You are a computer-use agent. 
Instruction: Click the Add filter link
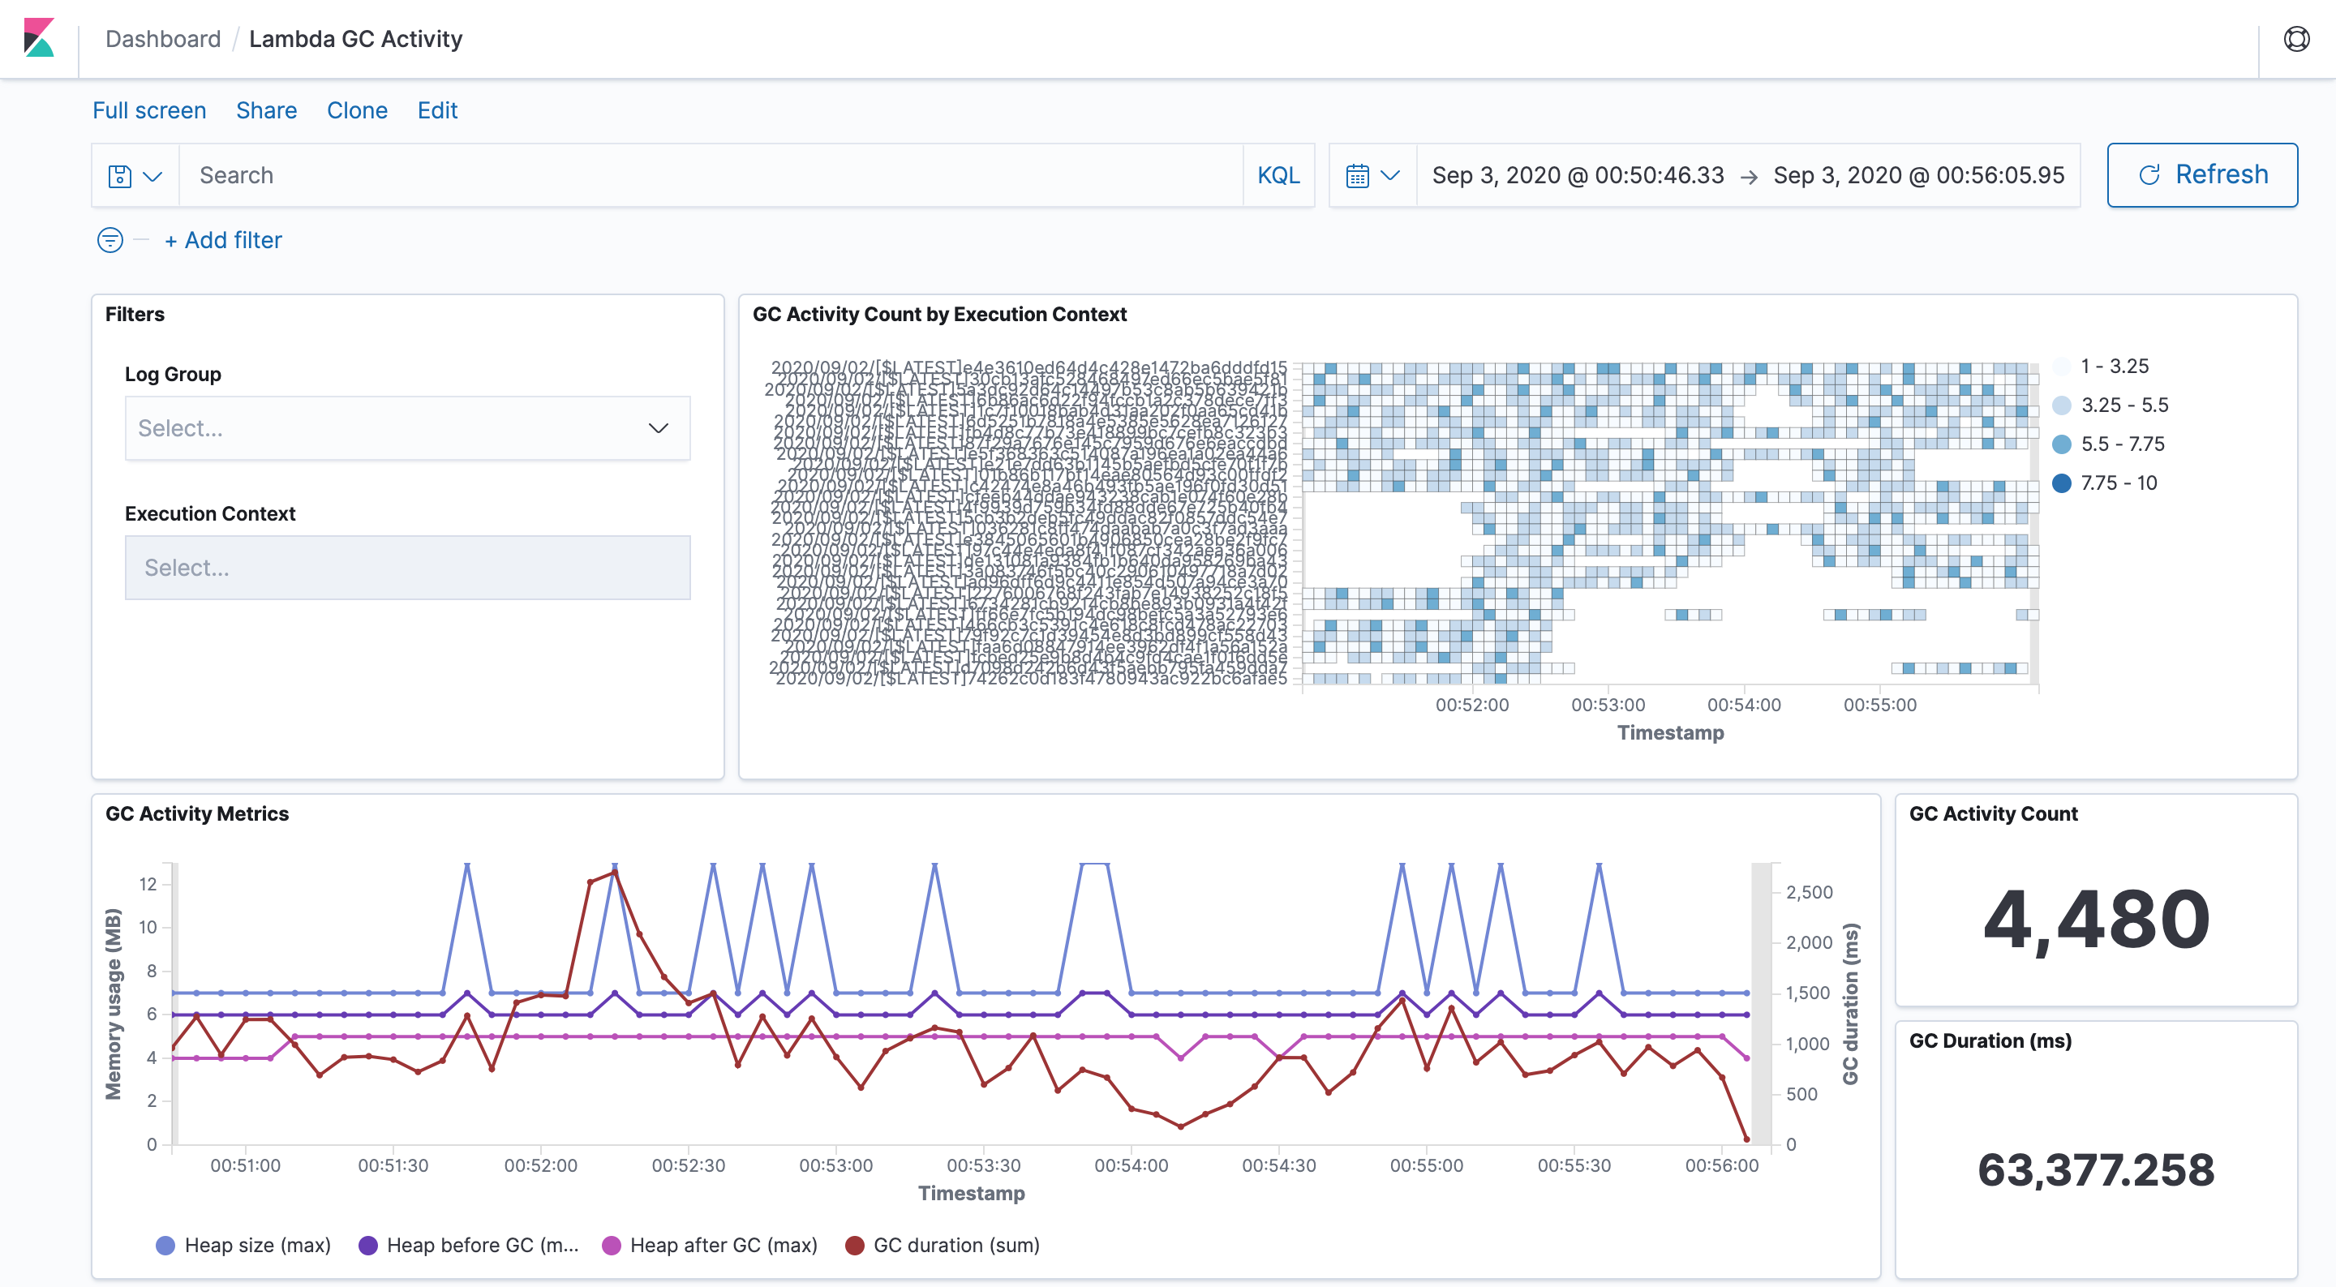223,240
